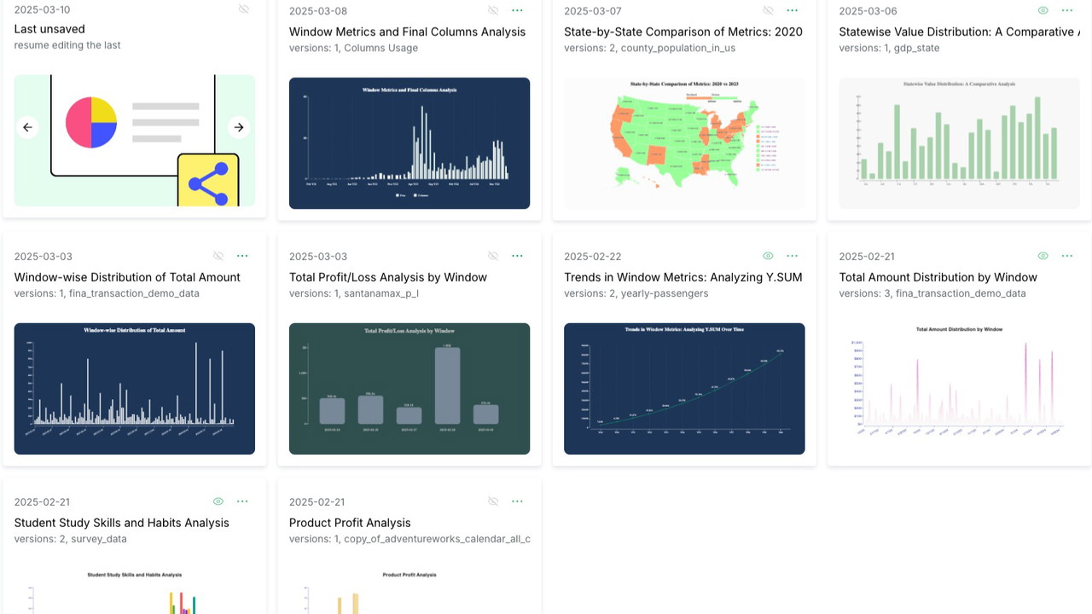Toggle visibility of Product Profit Analysis card
The height and width of the screenshot is (614, 1092).
[493, 501]
